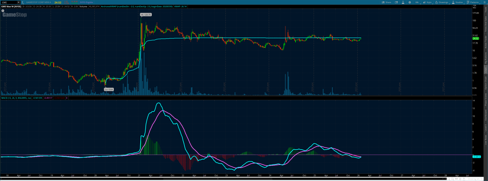The image size is (488, 181).
Task: Click the flask icon in the toolbar
Action: [x=403, y=2]
